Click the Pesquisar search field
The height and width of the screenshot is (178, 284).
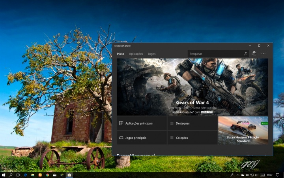click(215, 54)
